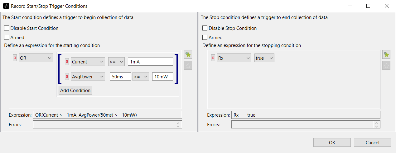Confirm with the OK button

tap(332, 142)
